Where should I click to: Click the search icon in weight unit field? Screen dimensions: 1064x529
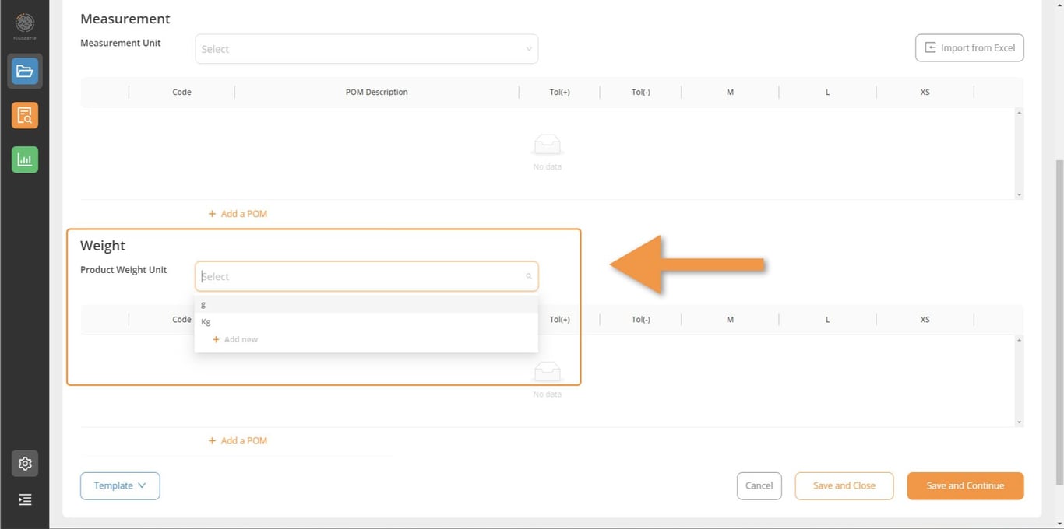point(529,276)
